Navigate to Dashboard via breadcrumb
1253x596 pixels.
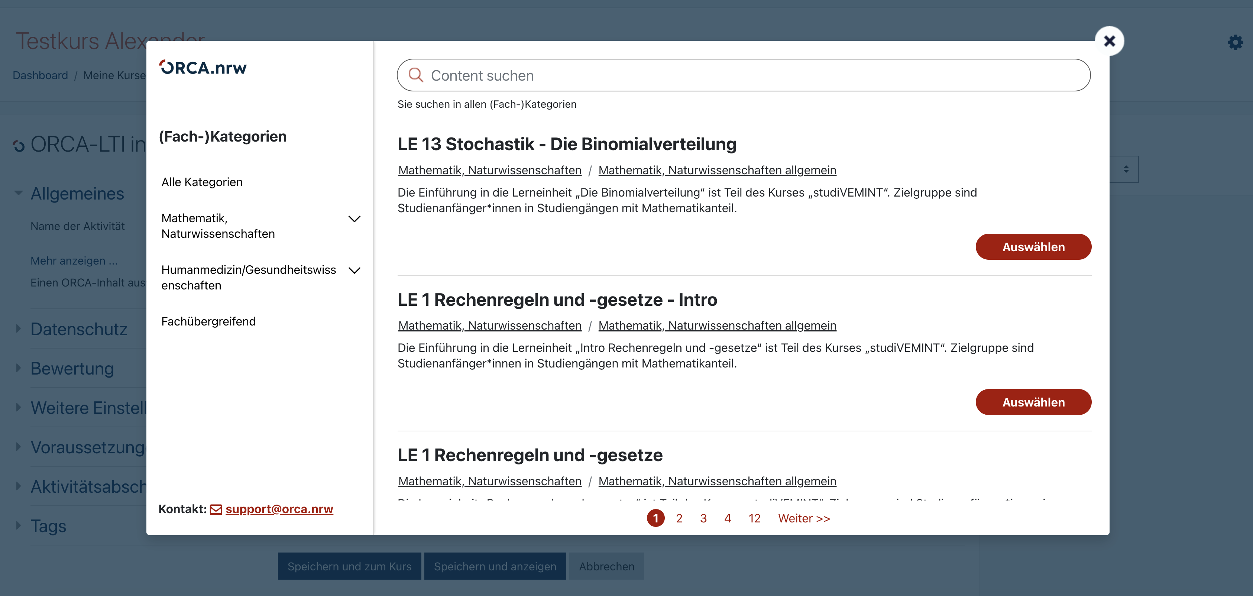41,75
